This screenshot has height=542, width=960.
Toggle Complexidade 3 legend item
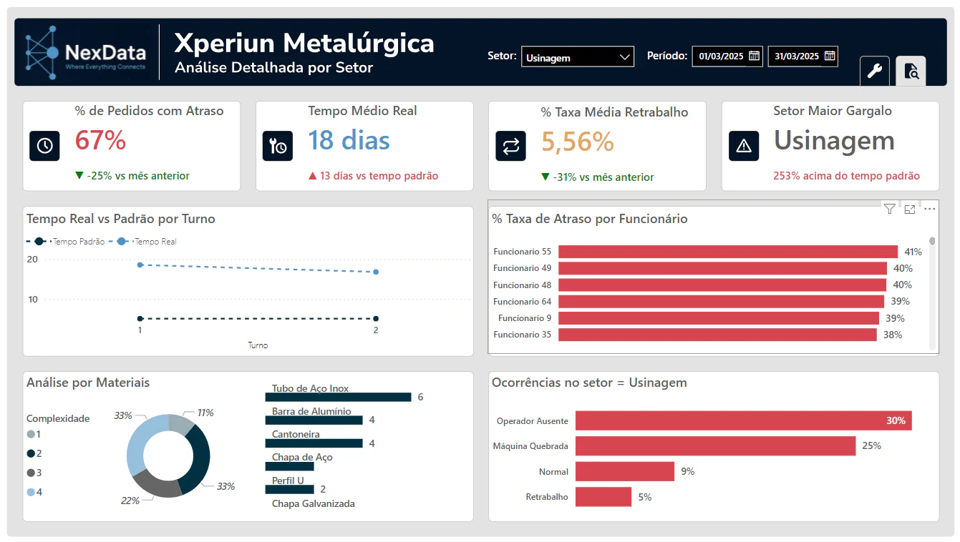[34, 473]
